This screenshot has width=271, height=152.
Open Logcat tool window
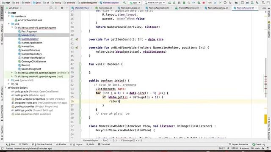76,144
